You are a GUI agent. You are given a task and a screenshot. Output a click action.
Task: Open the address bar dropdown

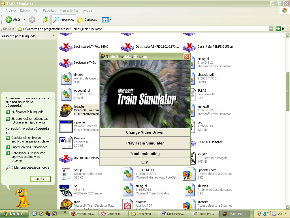(x=271, y=28)
